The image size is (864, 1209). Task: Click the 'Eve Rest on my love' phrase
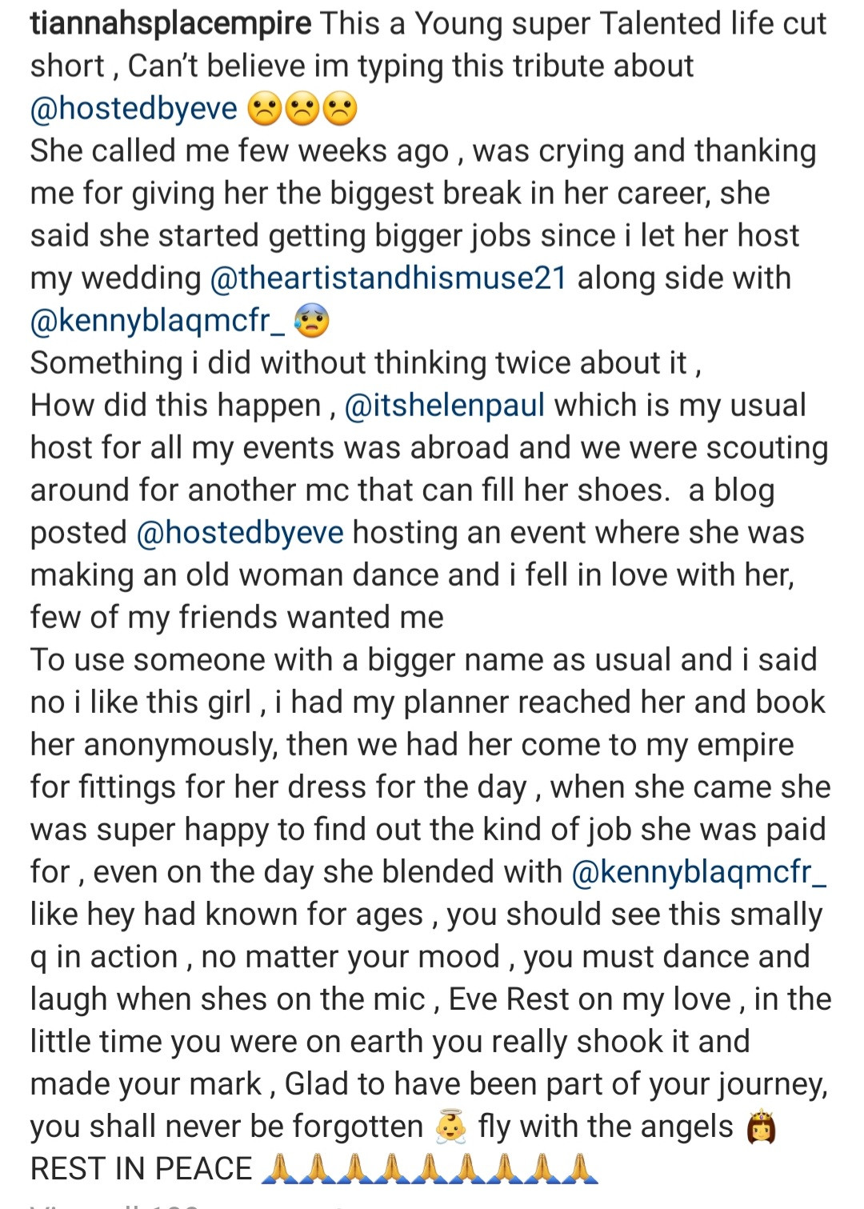coord(590,999)
